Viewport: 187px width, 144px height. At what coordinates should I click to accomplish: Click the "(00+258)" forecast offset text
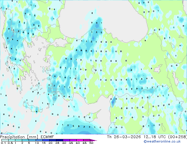[x=178, y=137]
